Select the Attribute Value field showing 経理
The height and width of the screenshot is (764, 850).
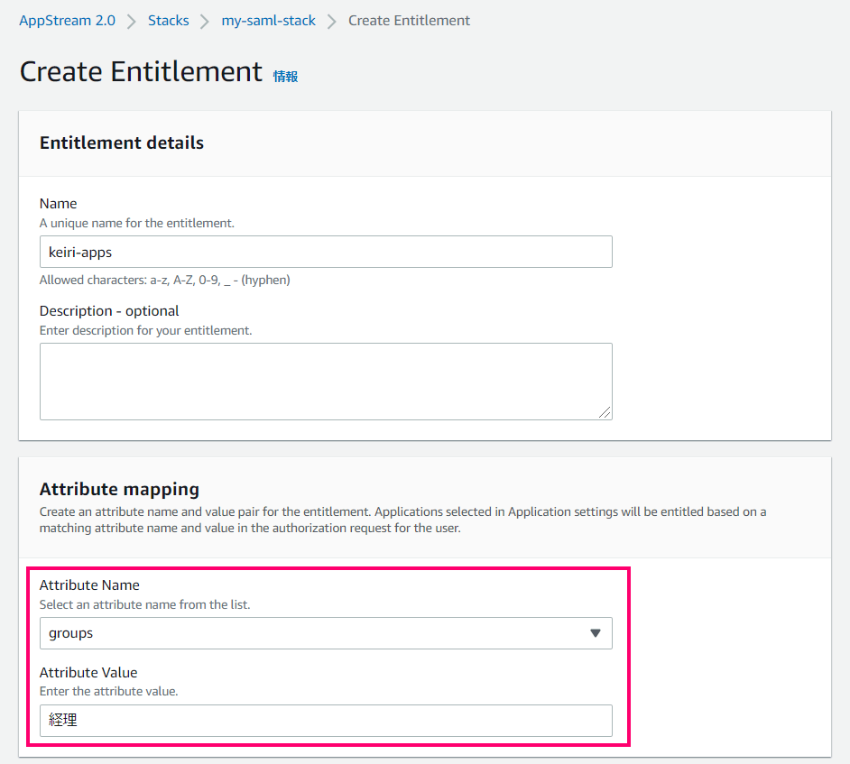325,720
